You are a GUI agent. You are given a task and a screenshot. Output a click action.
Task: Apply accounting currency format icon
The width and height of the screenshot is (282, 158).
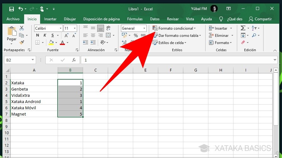(x=124, y=35)
